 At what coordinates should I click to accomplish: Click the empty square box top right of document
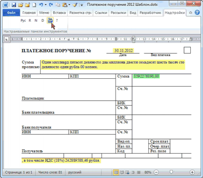[x=187, y=50]
